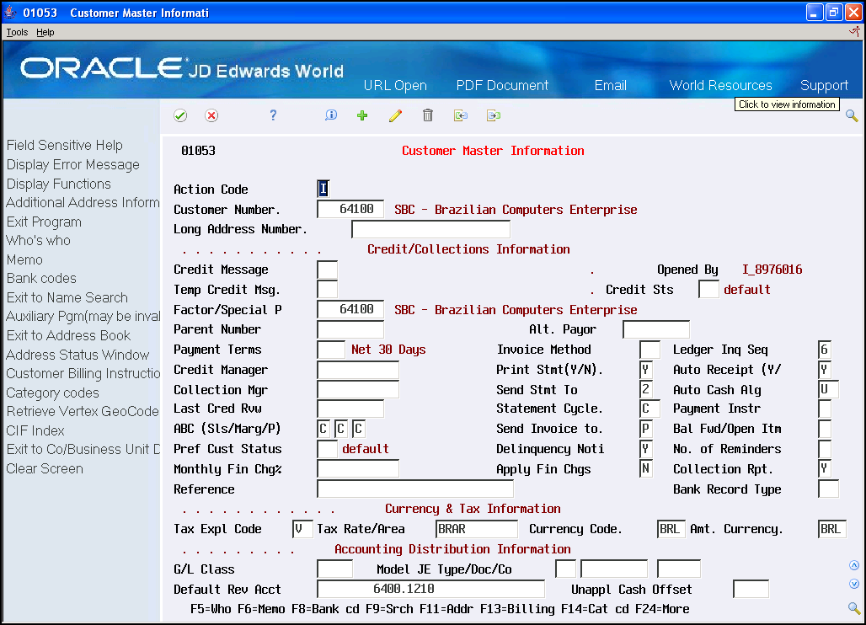Click Retrieve Vertex GeoCode link

pyautogui.click(x=83, y=411)
